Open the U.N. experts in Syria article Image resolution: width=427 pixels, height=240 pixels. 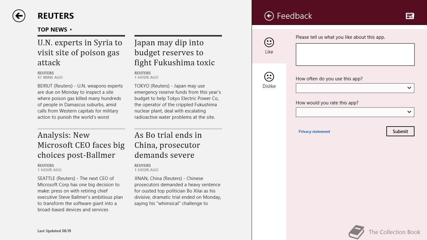click(x=80, y=52)
